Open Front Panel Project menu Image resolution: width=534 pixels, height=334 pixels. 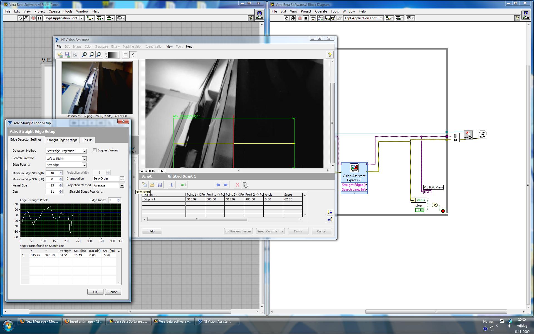pos(39,11)
